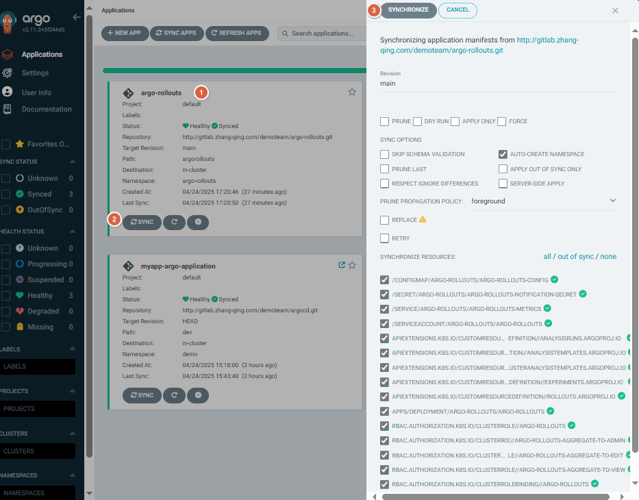Click horizontal scrollbar of sync panel

[496, 497]
